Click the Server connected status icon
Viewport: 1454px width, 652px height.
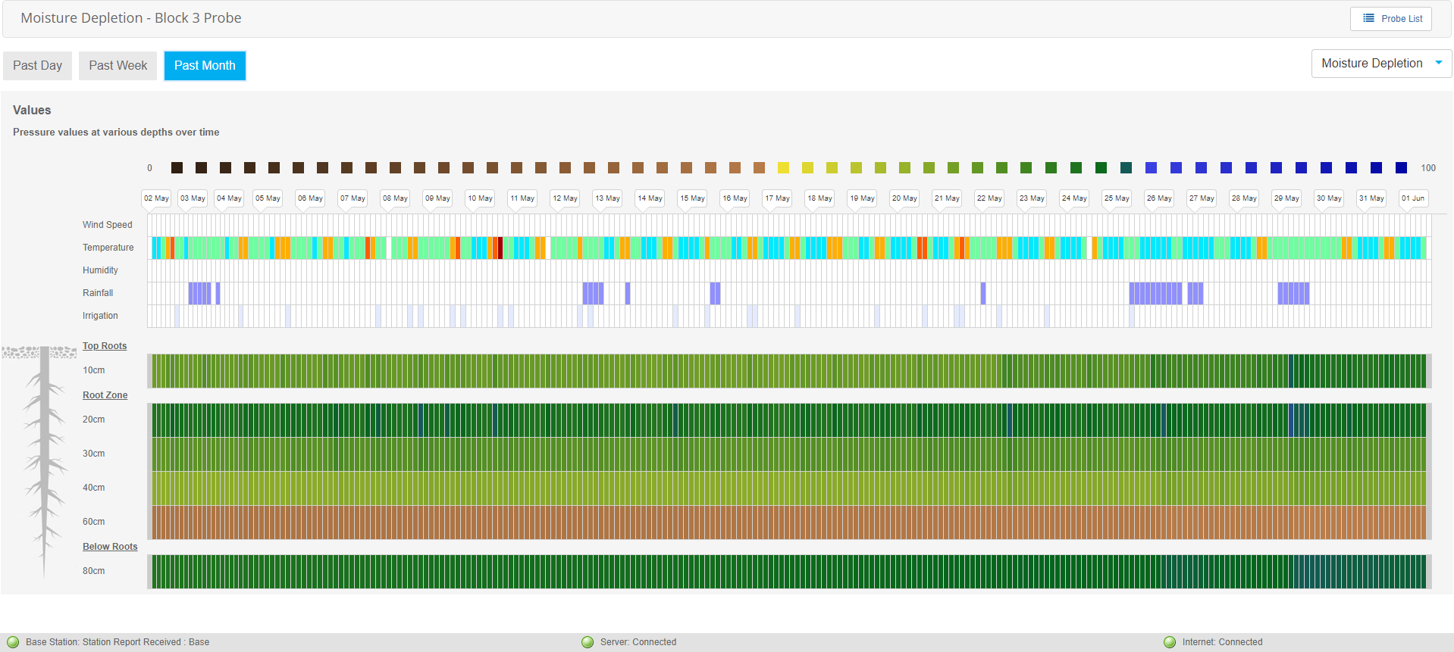[x=588, y=642]
